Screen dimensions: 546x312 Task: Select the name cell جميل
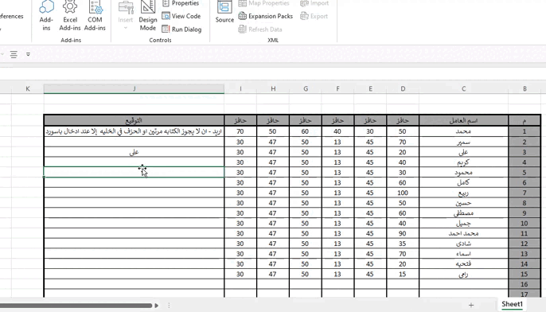click(x=464, y=223)
